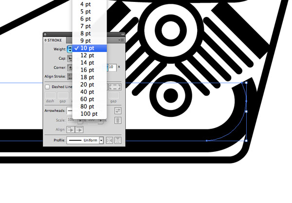Flip profile across icon
This screenshot has width=292, height=203.
click(118, 140)
